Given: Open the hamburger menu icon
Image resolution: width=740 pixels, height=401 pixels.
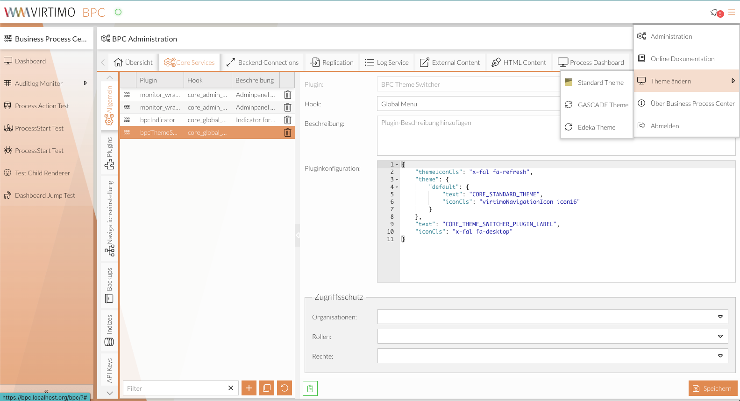Looking at the screenshot, I should (732, 13).
